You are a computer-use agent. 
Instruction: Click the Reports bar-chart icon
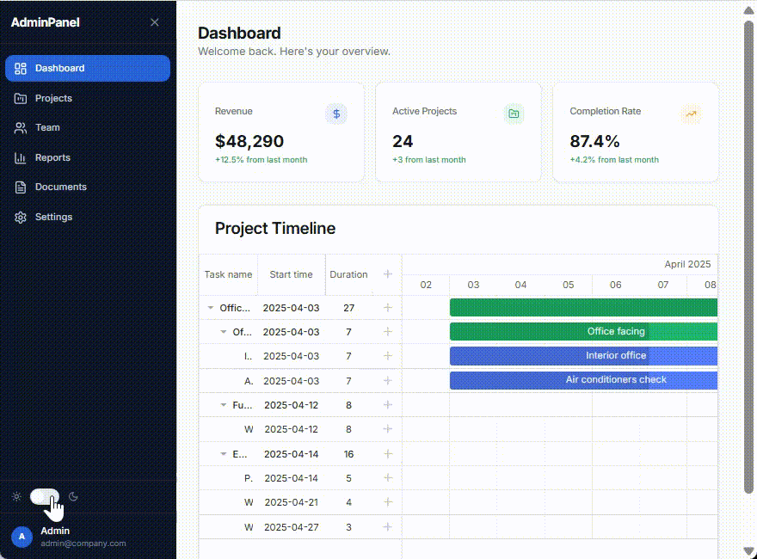coord(20,157)
